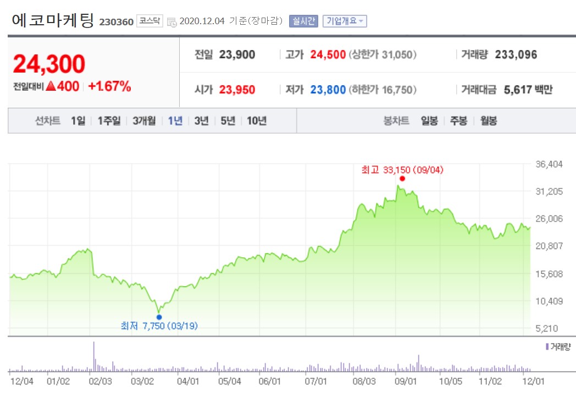Click the red 최고 high point marker
Image resolution: width=576 pixels, height=398 pixels.
coord(402,179)
